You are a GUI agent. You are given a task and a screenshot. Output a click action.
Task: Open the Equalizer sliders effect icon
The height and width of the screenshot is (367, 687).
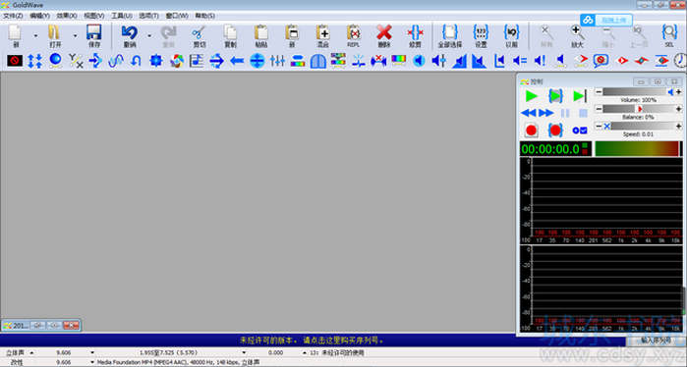click(277, 61)
